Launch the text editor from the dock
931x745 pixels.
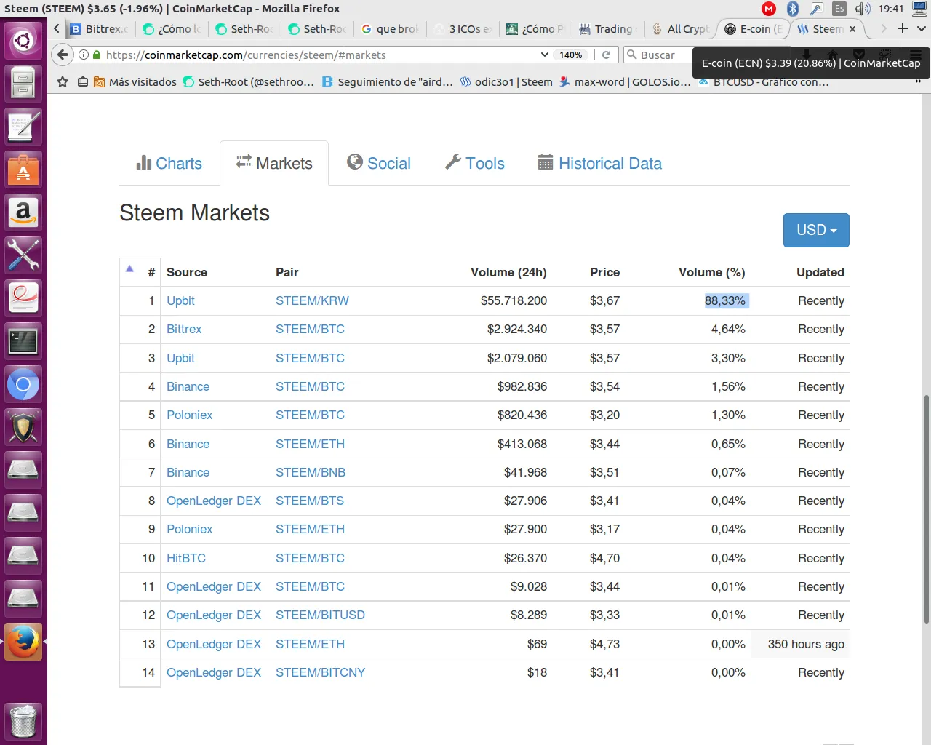click(23, 126)
